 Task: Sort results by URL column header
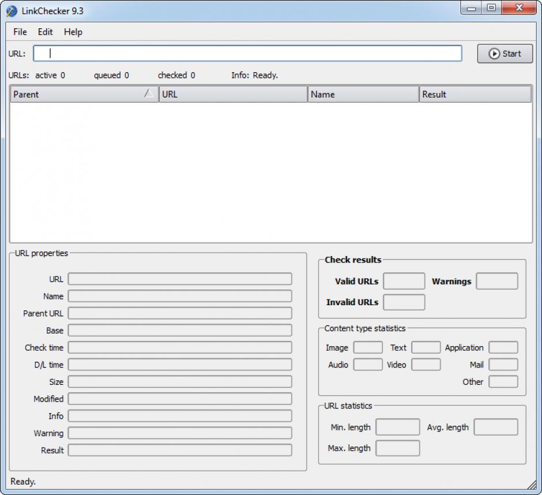234,94
